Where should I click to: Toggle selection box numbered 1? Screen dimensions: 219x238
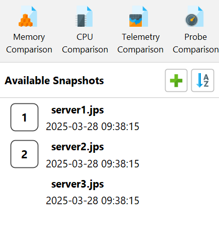pos(24,117)
